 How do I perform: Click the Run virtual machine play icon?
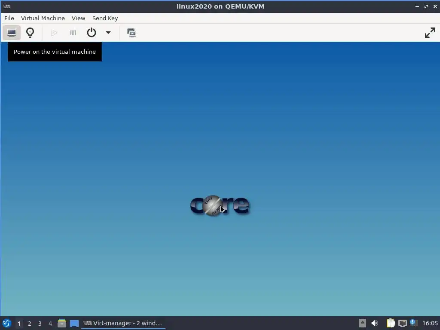tap(55, 33)
